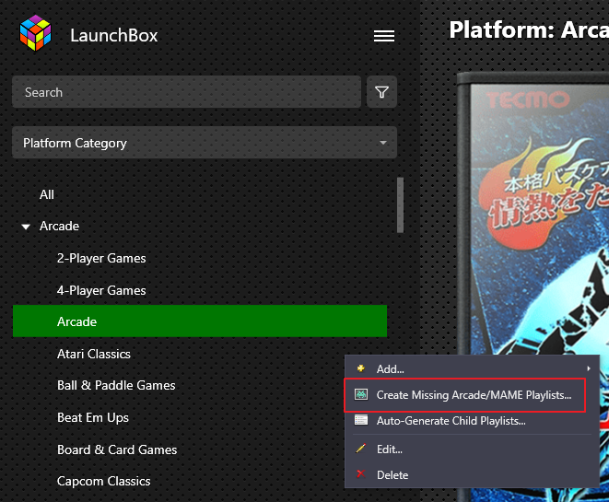This screenshot has height=502, width=609.
Task: Click the Search input field
Action: [x=186, y=92]
